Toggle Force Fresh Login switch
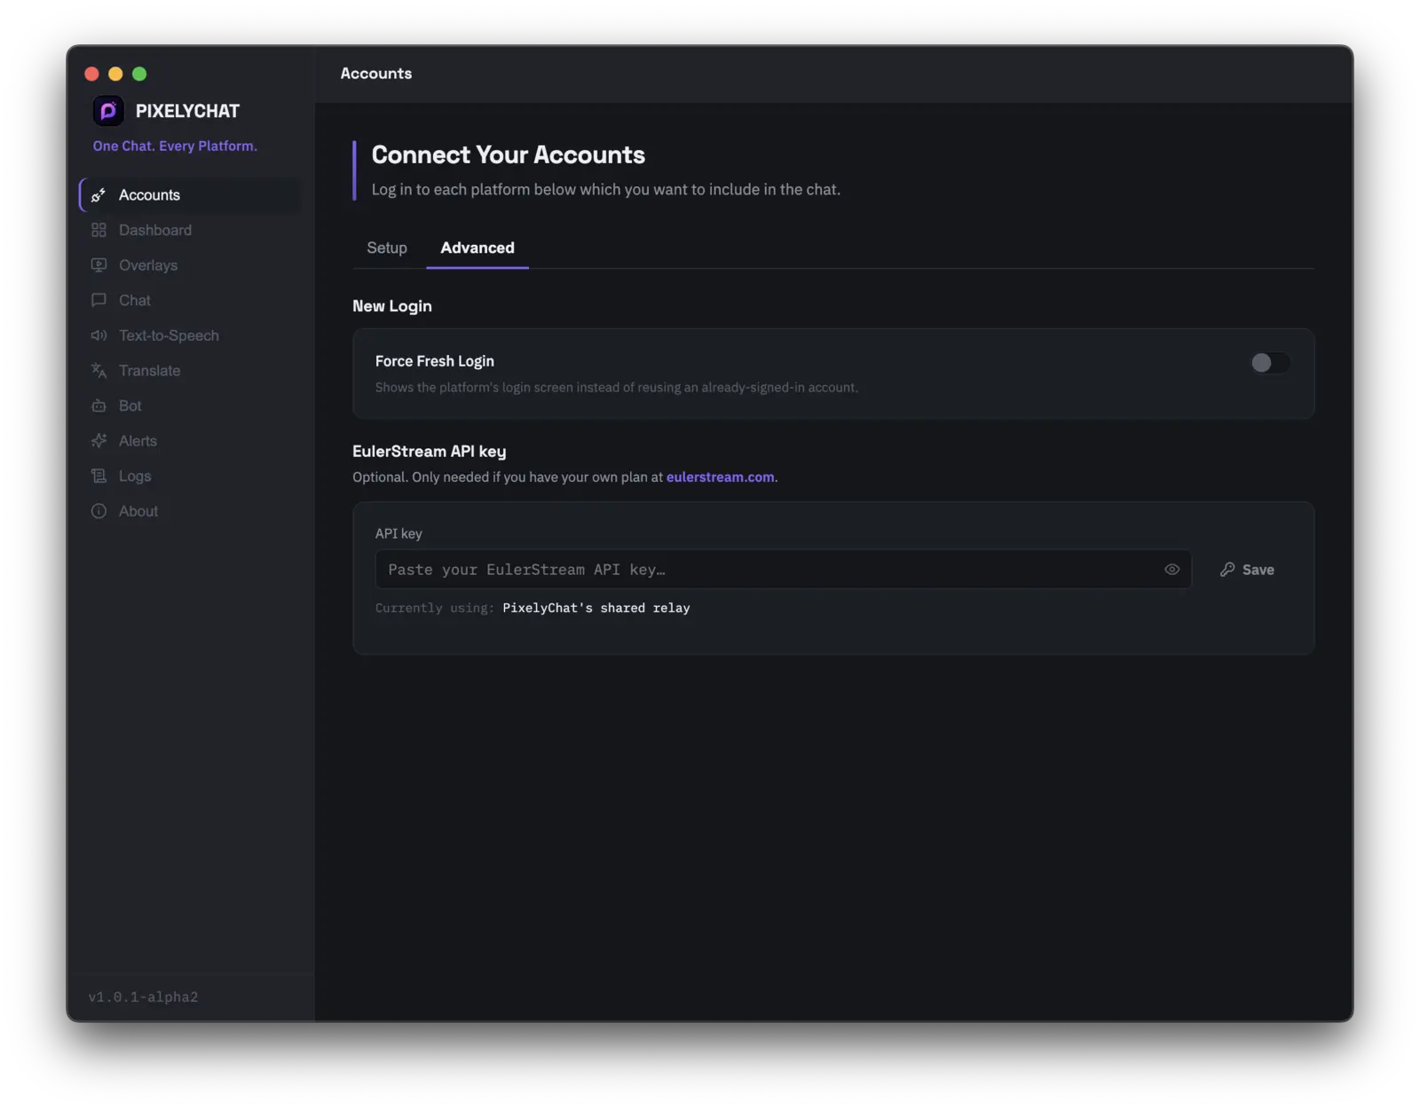The image size is (1420, 1110). coord(1270,363)
